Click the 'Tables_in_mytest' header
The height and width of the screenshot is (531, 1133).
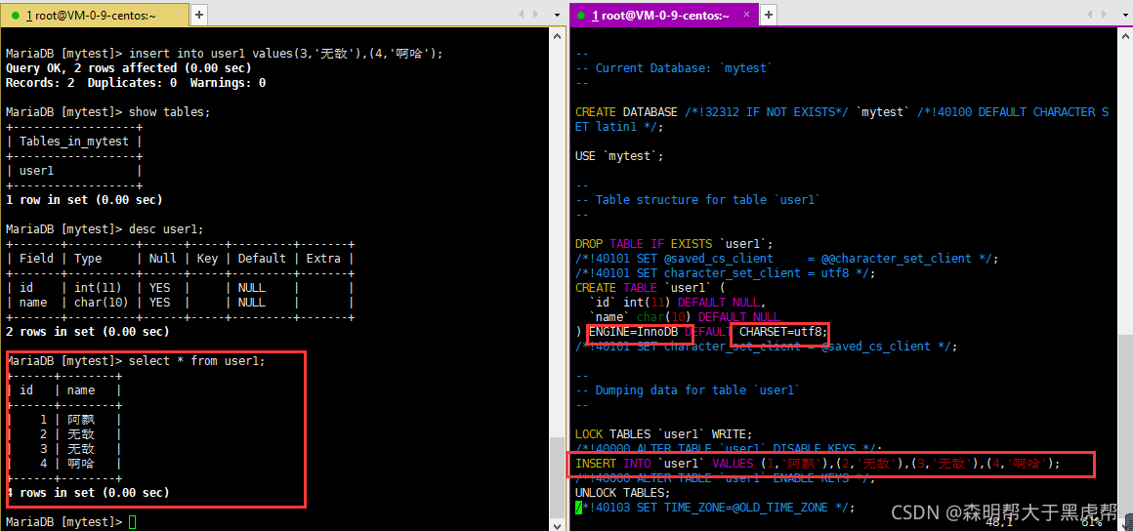tap(73, 142)
